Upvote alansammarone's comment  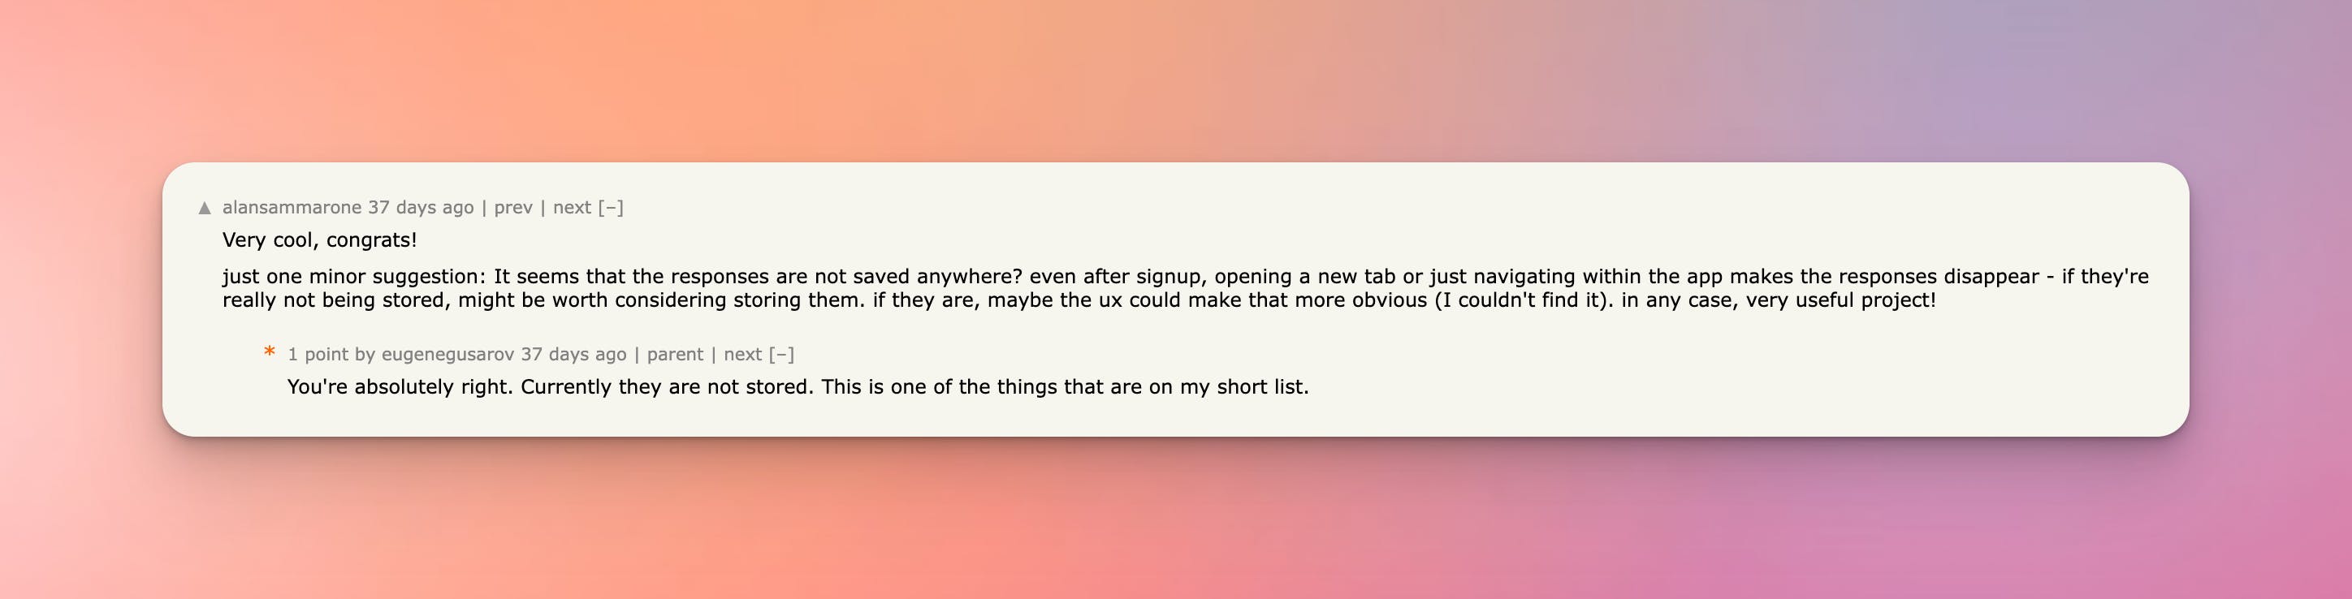point(205,208)
